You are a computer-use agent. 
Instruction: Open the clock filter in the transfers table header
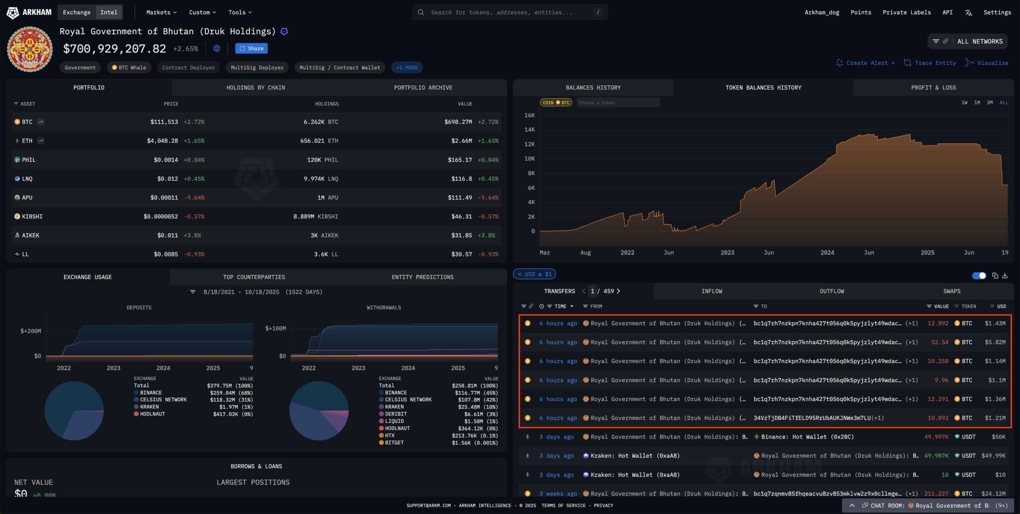(x=541, y=306)
